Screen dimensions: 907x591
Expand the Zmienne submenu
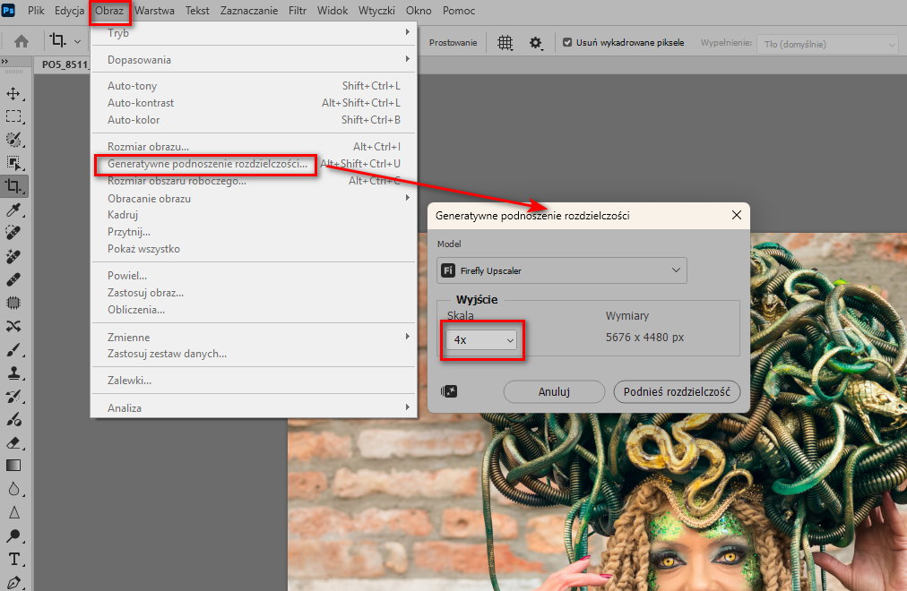(254, 337)
